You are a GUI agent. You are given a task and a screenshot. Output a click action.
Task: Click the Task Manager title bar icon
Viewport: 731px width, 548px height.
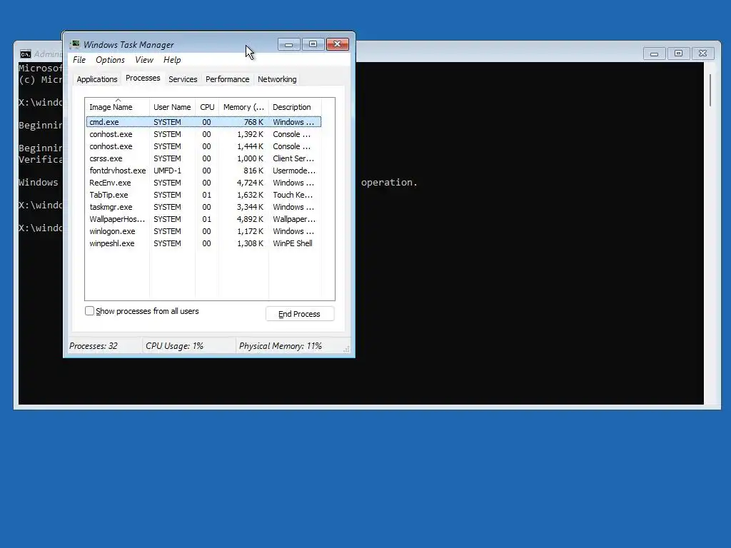(x=74, y=45)
